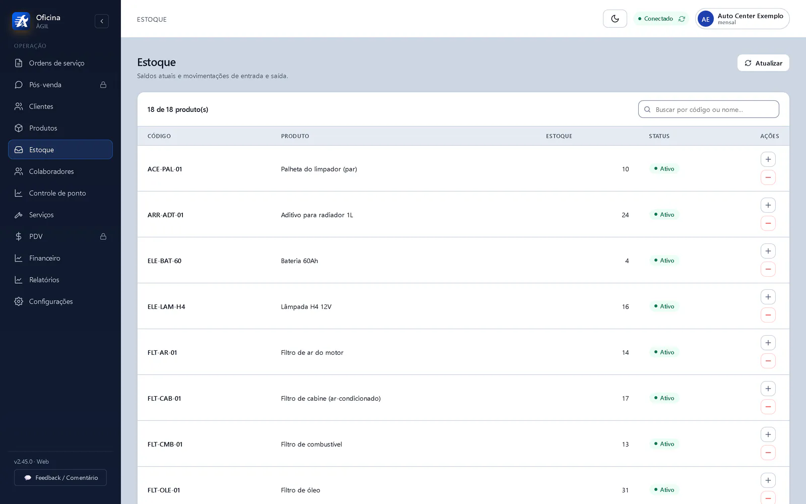The height and width of the screenshot is (504, 806).
Task: Sort by the Estoque column header
Action: [x=559, y=136]
